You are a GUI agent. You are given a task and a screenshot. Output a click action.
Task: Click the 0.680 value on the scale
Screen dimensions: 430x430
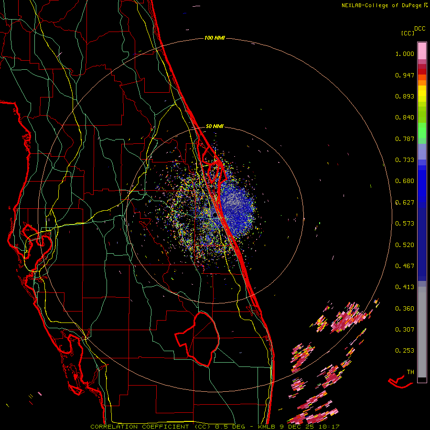pyautogui.click(x=405, y=181)
